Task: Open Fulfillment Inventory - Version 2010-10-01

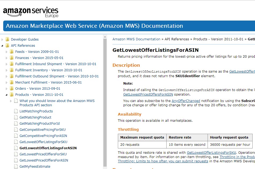Action: pyautogui.click(x=48, y=70)
